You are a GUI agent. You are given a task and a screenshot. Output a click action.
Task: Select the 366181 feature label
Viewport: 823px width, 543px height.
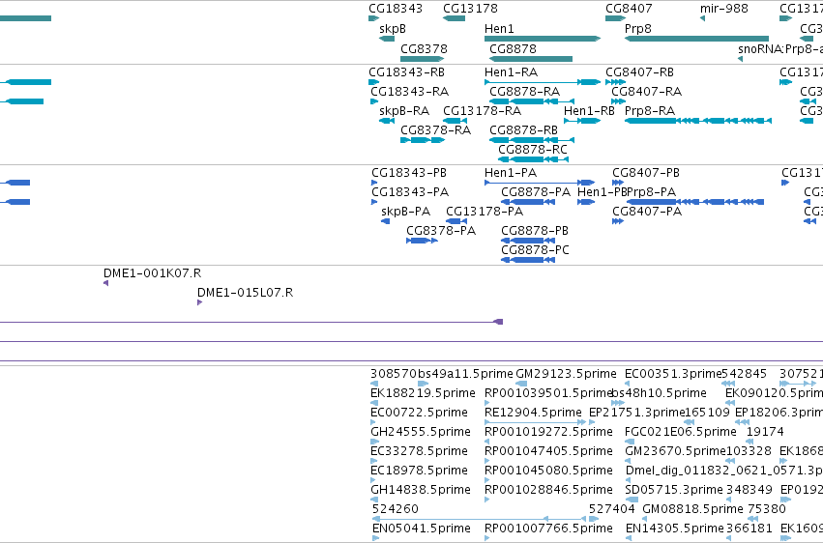point(749,529)
